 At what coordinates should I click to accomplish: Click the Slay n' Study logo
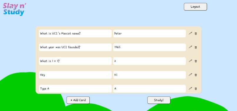click(14, 9)
